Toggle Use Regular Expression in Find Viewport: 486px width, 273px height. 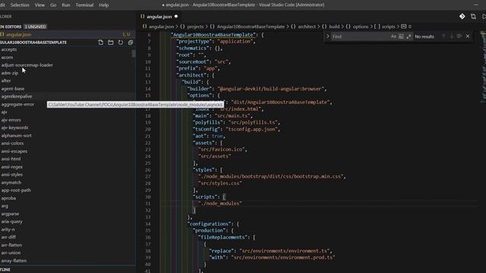point(409,36)
